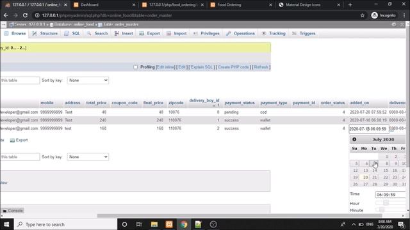The image size is (410, 230).
Task: Go back in browser
Action: (x=6, y=15)
